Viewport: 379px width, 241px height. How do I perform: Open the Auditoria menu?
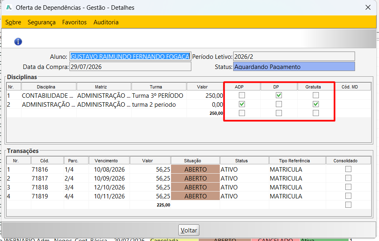106,22
